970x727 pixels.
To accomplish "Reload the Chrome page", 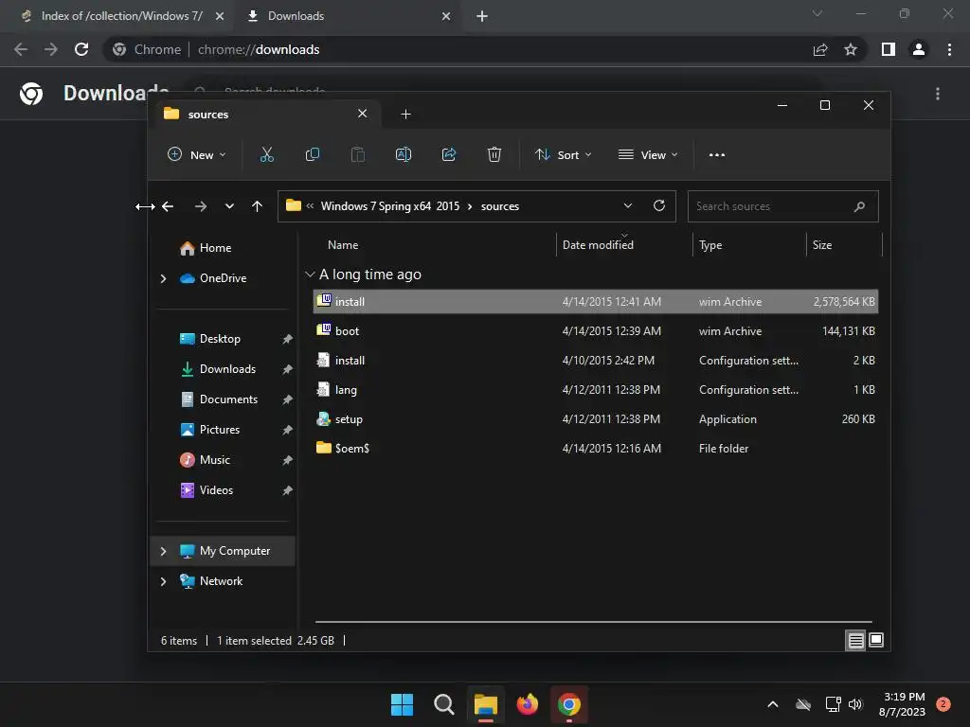I will [81, 49].
